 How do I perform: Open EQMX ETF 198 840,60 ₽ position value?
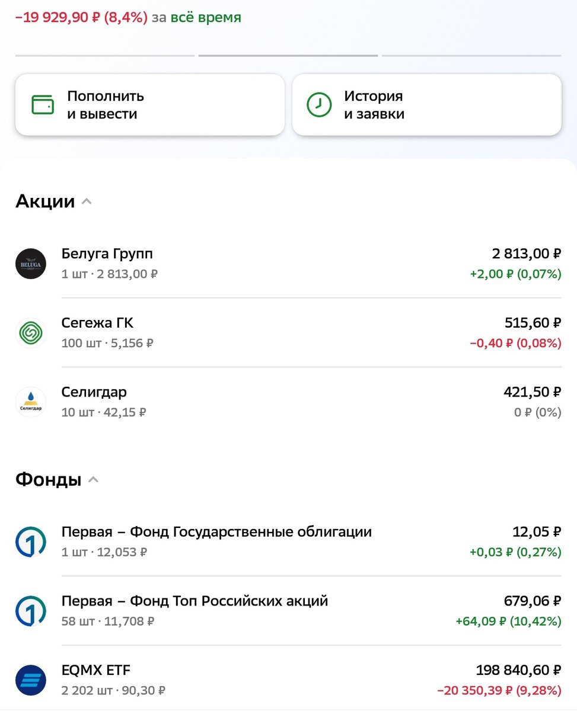tap(518, 670)
